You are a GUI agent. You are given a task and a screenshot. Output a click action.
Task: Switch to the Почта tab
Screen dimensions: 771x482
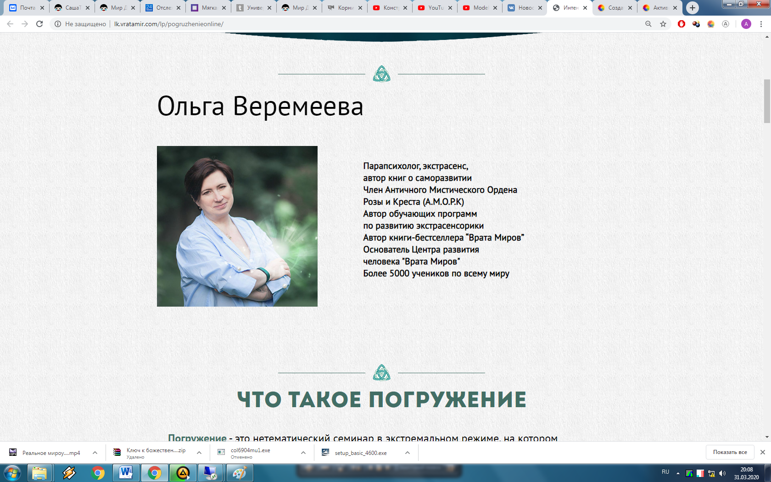pos(27,8)
